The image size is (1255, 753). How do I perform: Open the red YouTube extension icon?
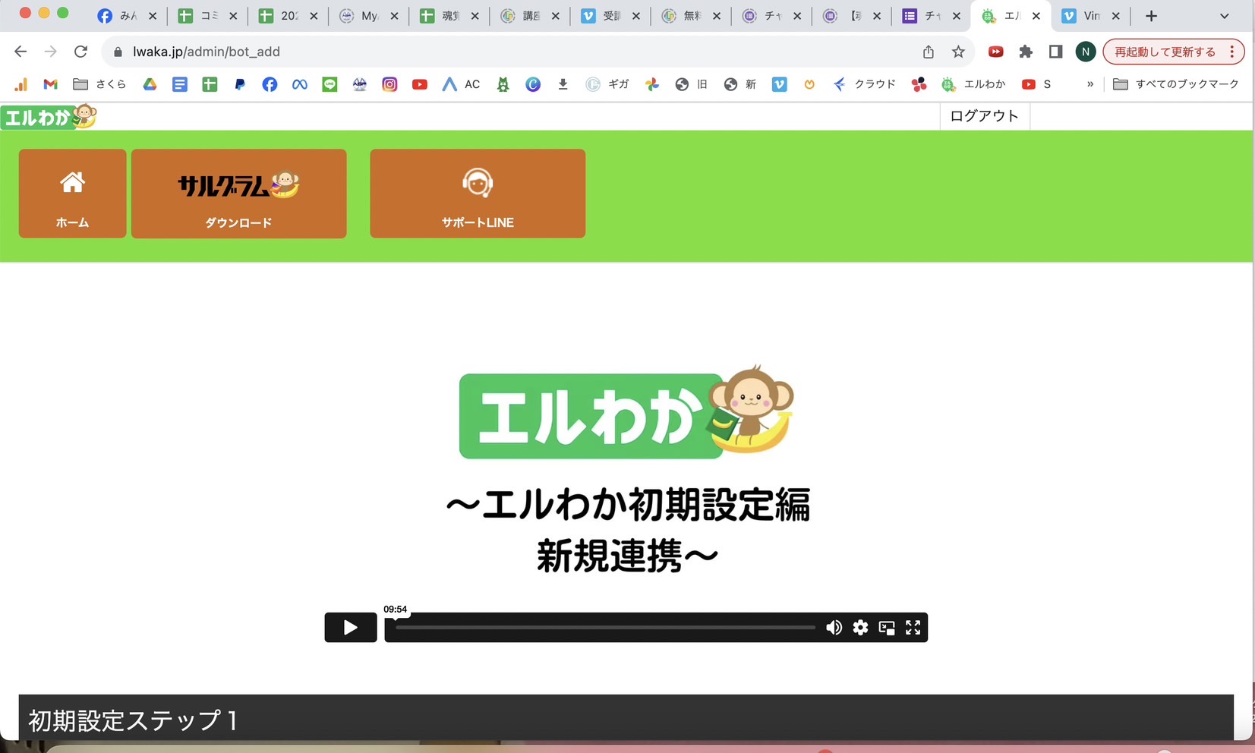pyautogui.click(x=995, y=52)
